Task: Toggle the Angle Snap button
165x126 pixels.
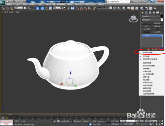Action: tap(82, 8)
